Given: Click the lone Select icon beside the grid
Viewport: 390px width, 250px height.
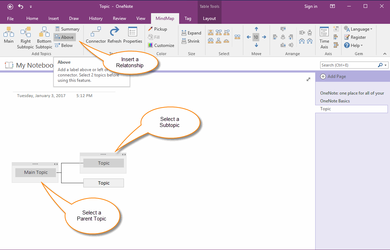Looking at the screenshot, I should tap(237, 37).
